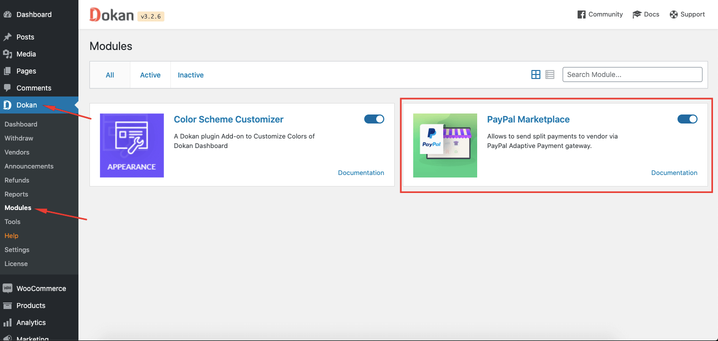Click the Color Scheme Customizer title
This screenshot has width=718, height=341.
pyautogui.click(x=229, y=119)
